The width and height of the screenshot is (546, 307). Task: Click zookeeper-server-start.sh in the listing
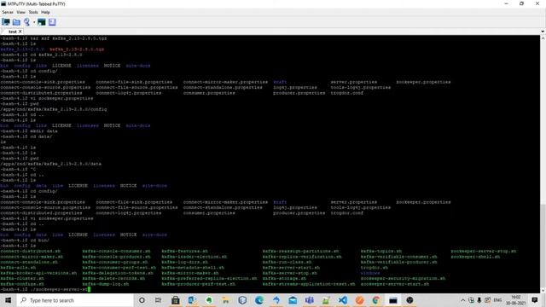tap(394, 284)
